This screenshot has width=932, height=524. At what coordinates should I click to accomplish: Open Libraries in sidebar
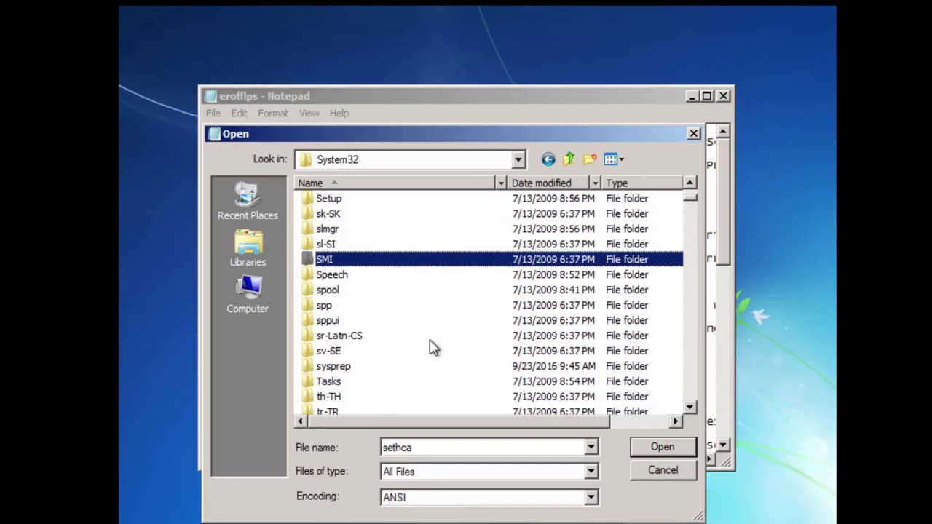(248, 249)
